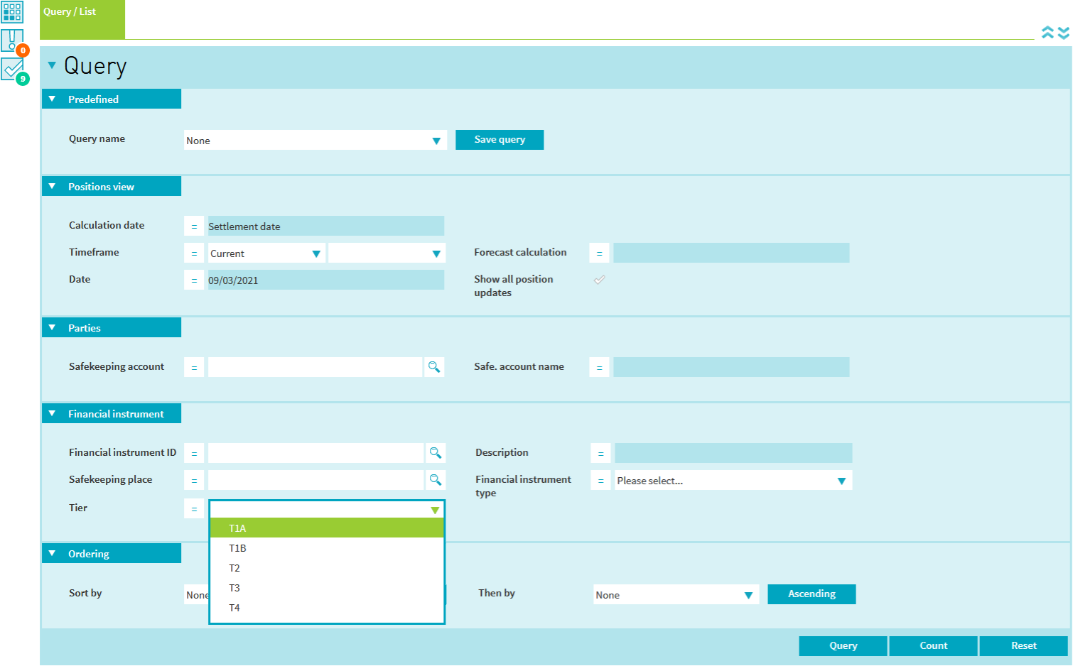Click the equals operator beside Calculation date
The height and width of the screenshot is (666, 1073).
194,226
